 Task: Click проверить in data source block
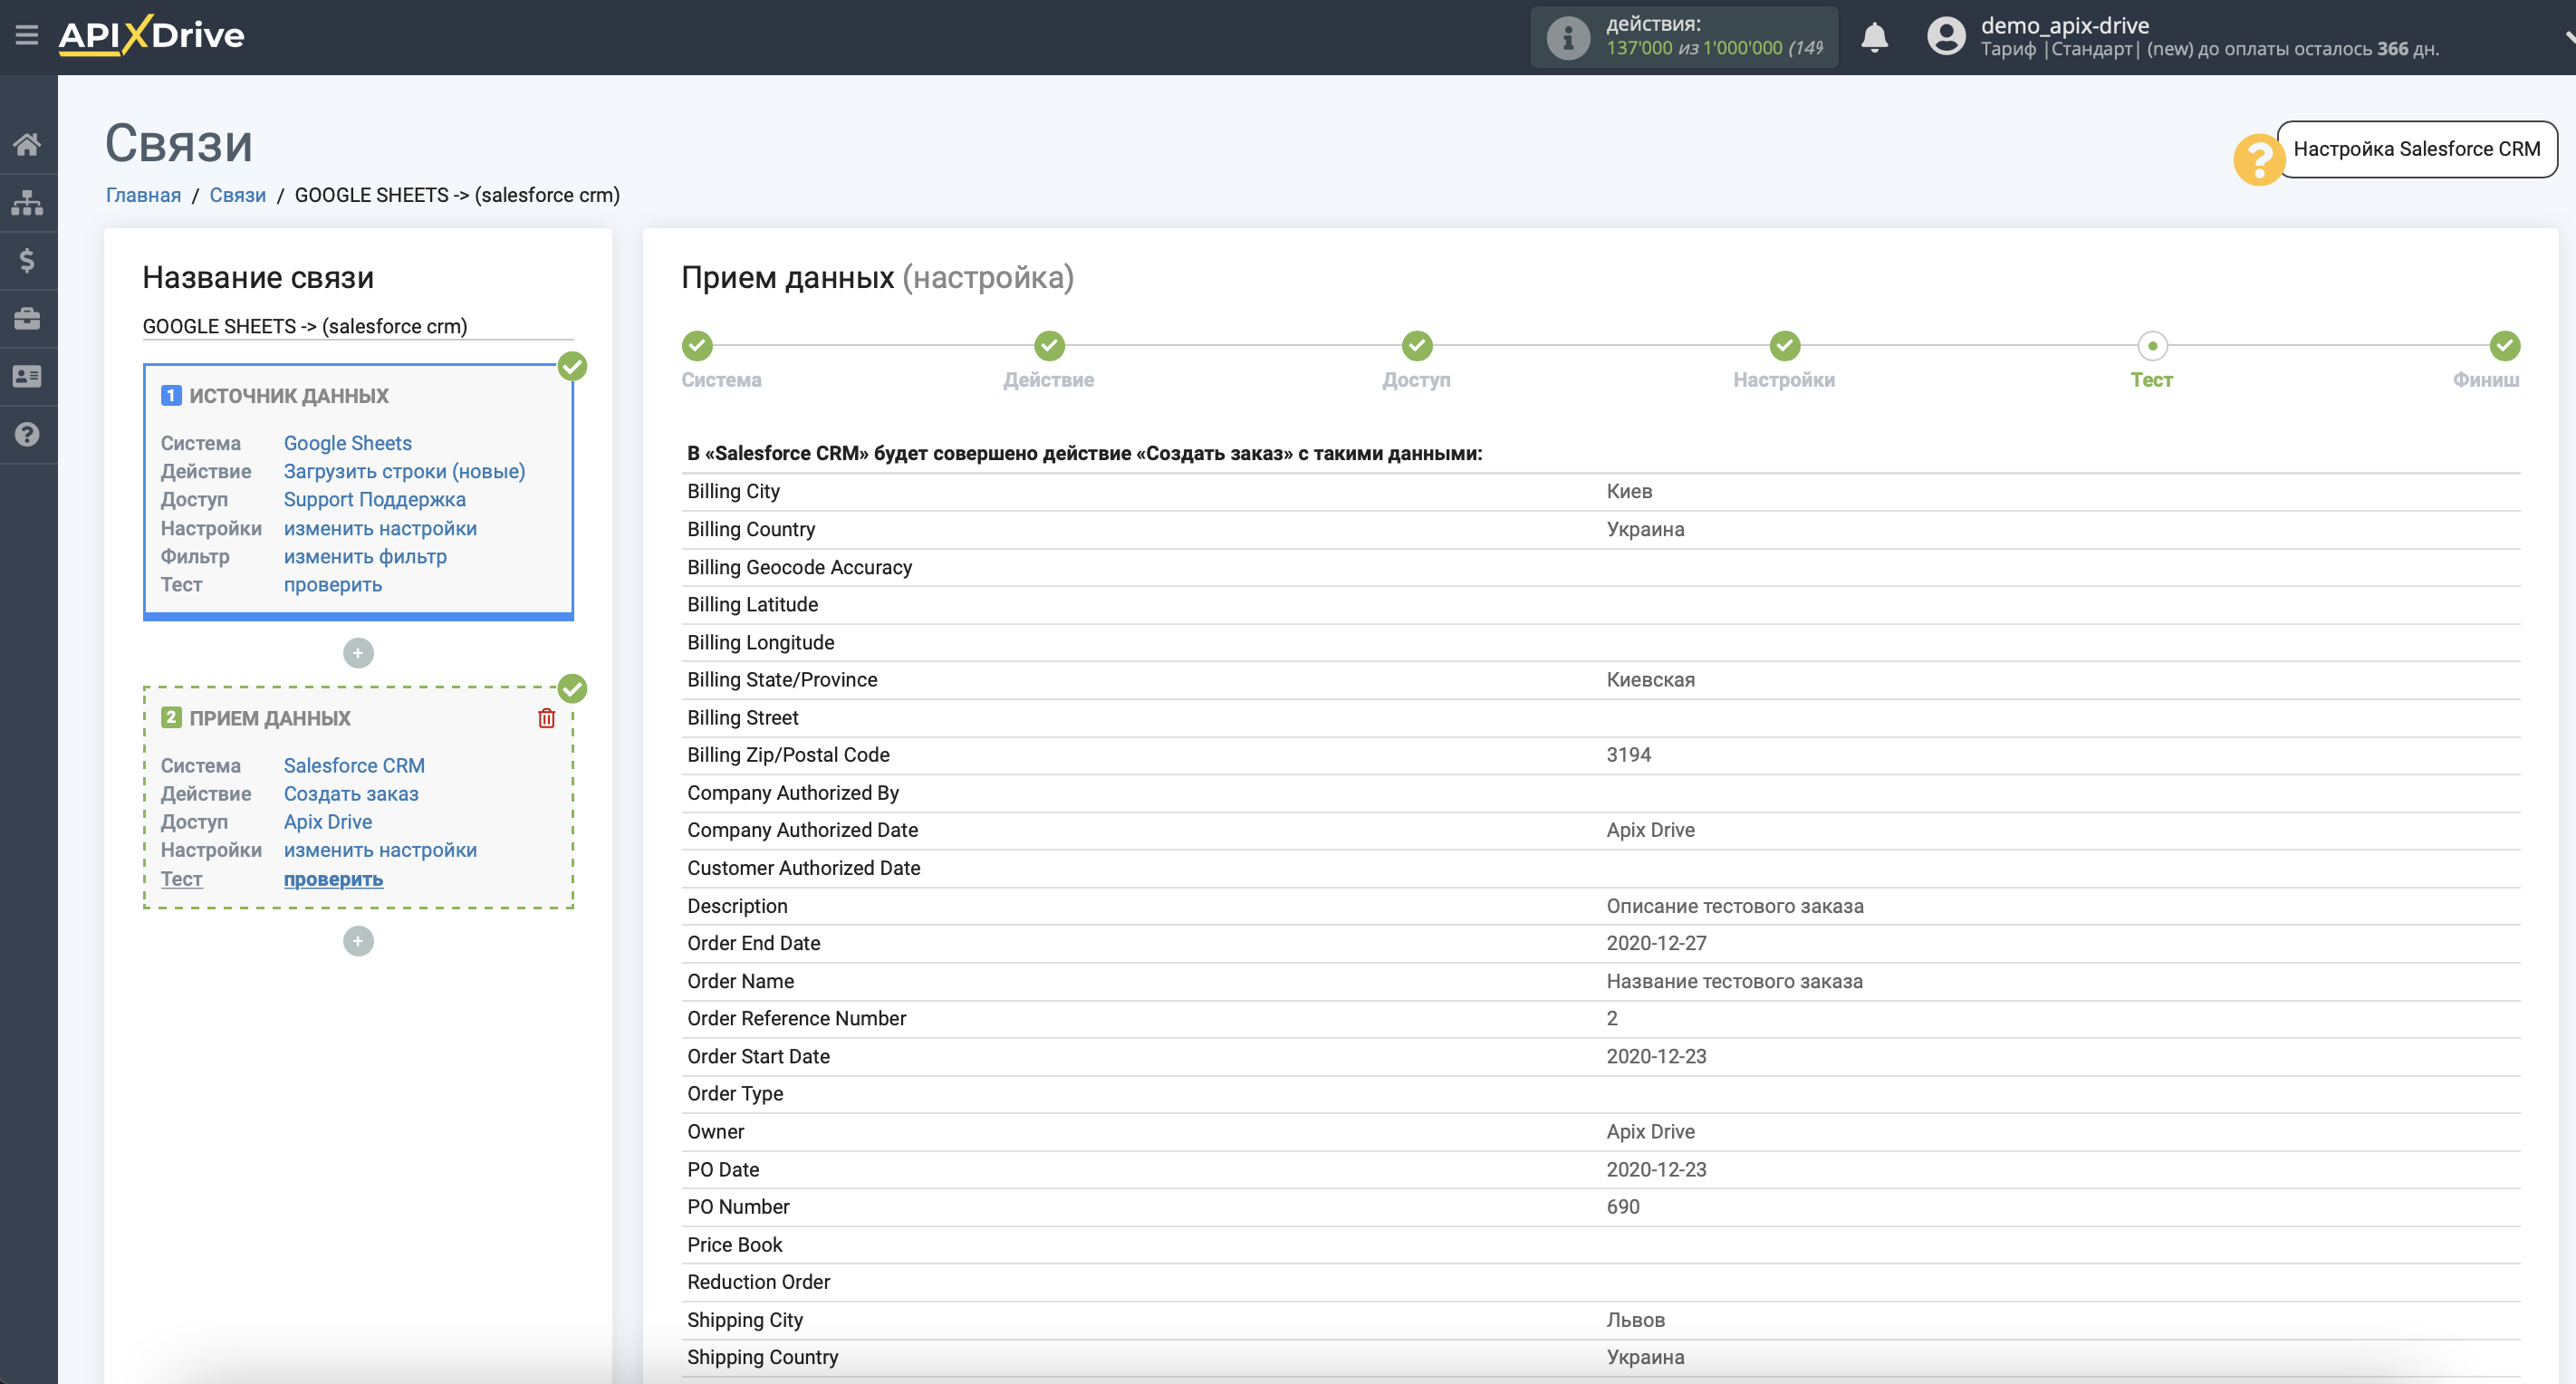click(333, 584)
